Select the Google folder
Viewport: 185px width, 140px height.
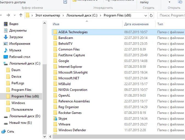click(x=64, y=61)
